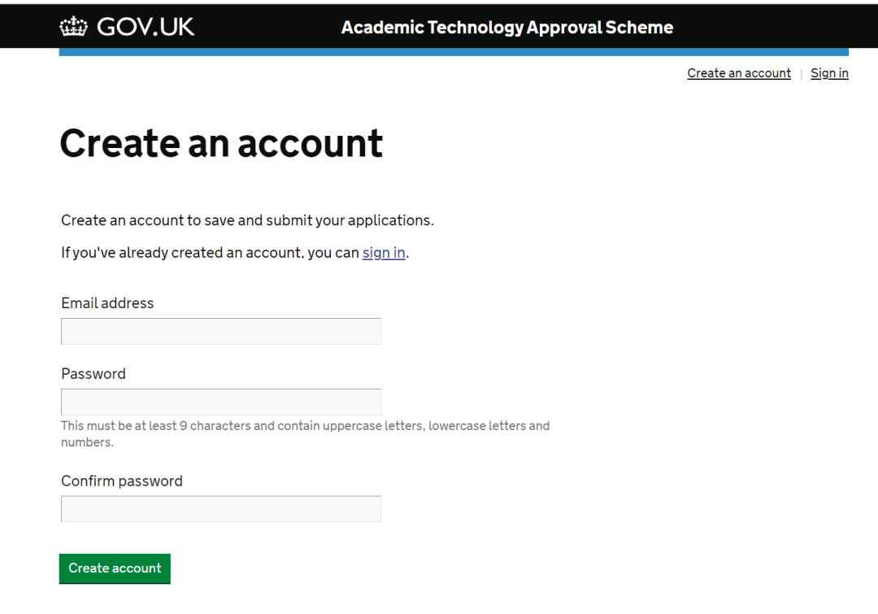Screen dimensions: 878x614
Task: Click the GOV.UK crown logo icon
Action: pyautogui.click(x=73, y=26)
